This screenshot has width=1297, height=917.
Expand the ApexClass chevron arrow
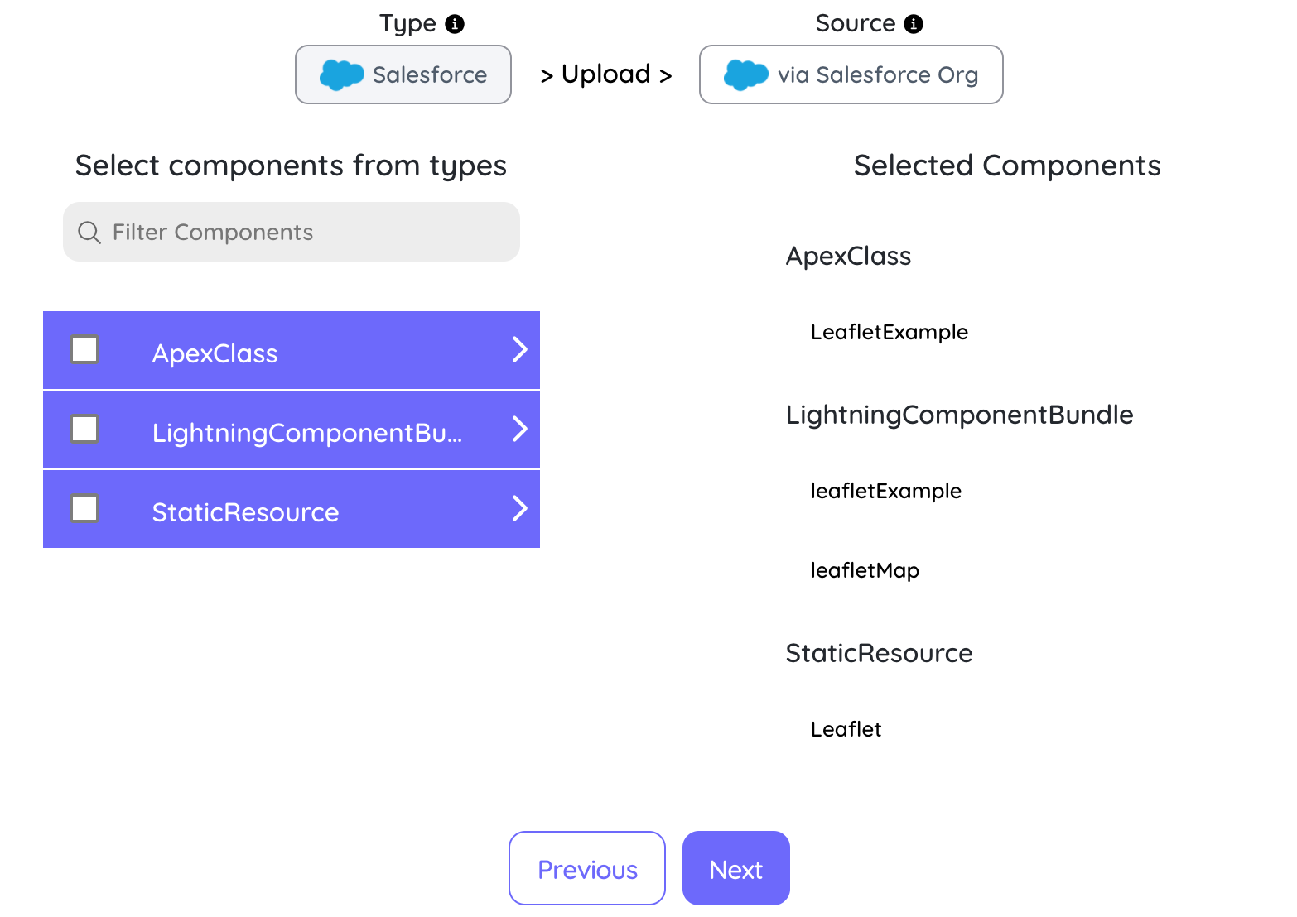[519, 349]
